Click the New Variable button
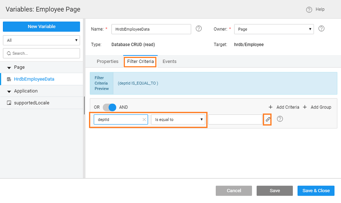This screenshot has height=203, width=341. tap(41, 27)
